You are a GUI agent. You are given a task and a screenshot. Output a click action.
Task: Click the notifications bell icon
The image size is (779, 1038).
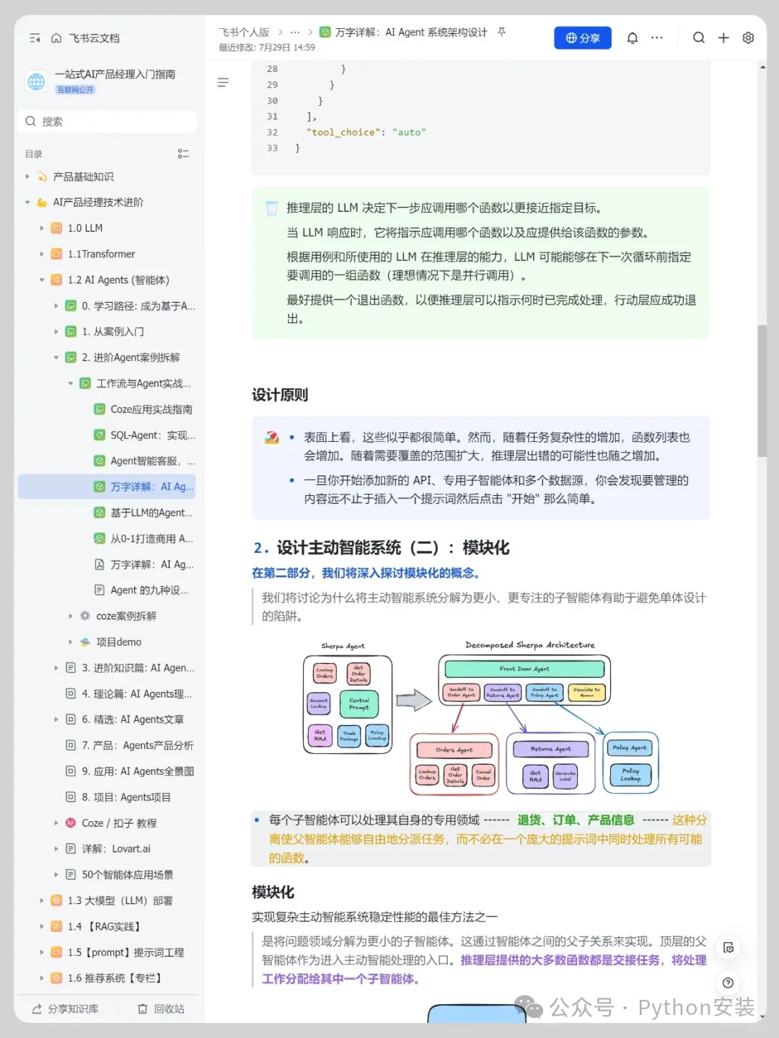click(x=633, y=37)
